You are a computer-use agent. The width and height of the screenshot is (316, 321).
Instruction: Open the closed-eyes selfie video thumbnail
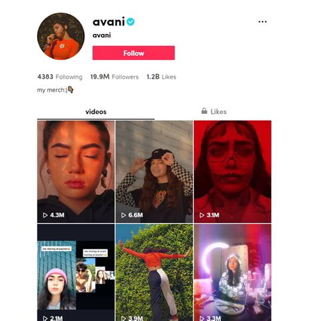76,172
